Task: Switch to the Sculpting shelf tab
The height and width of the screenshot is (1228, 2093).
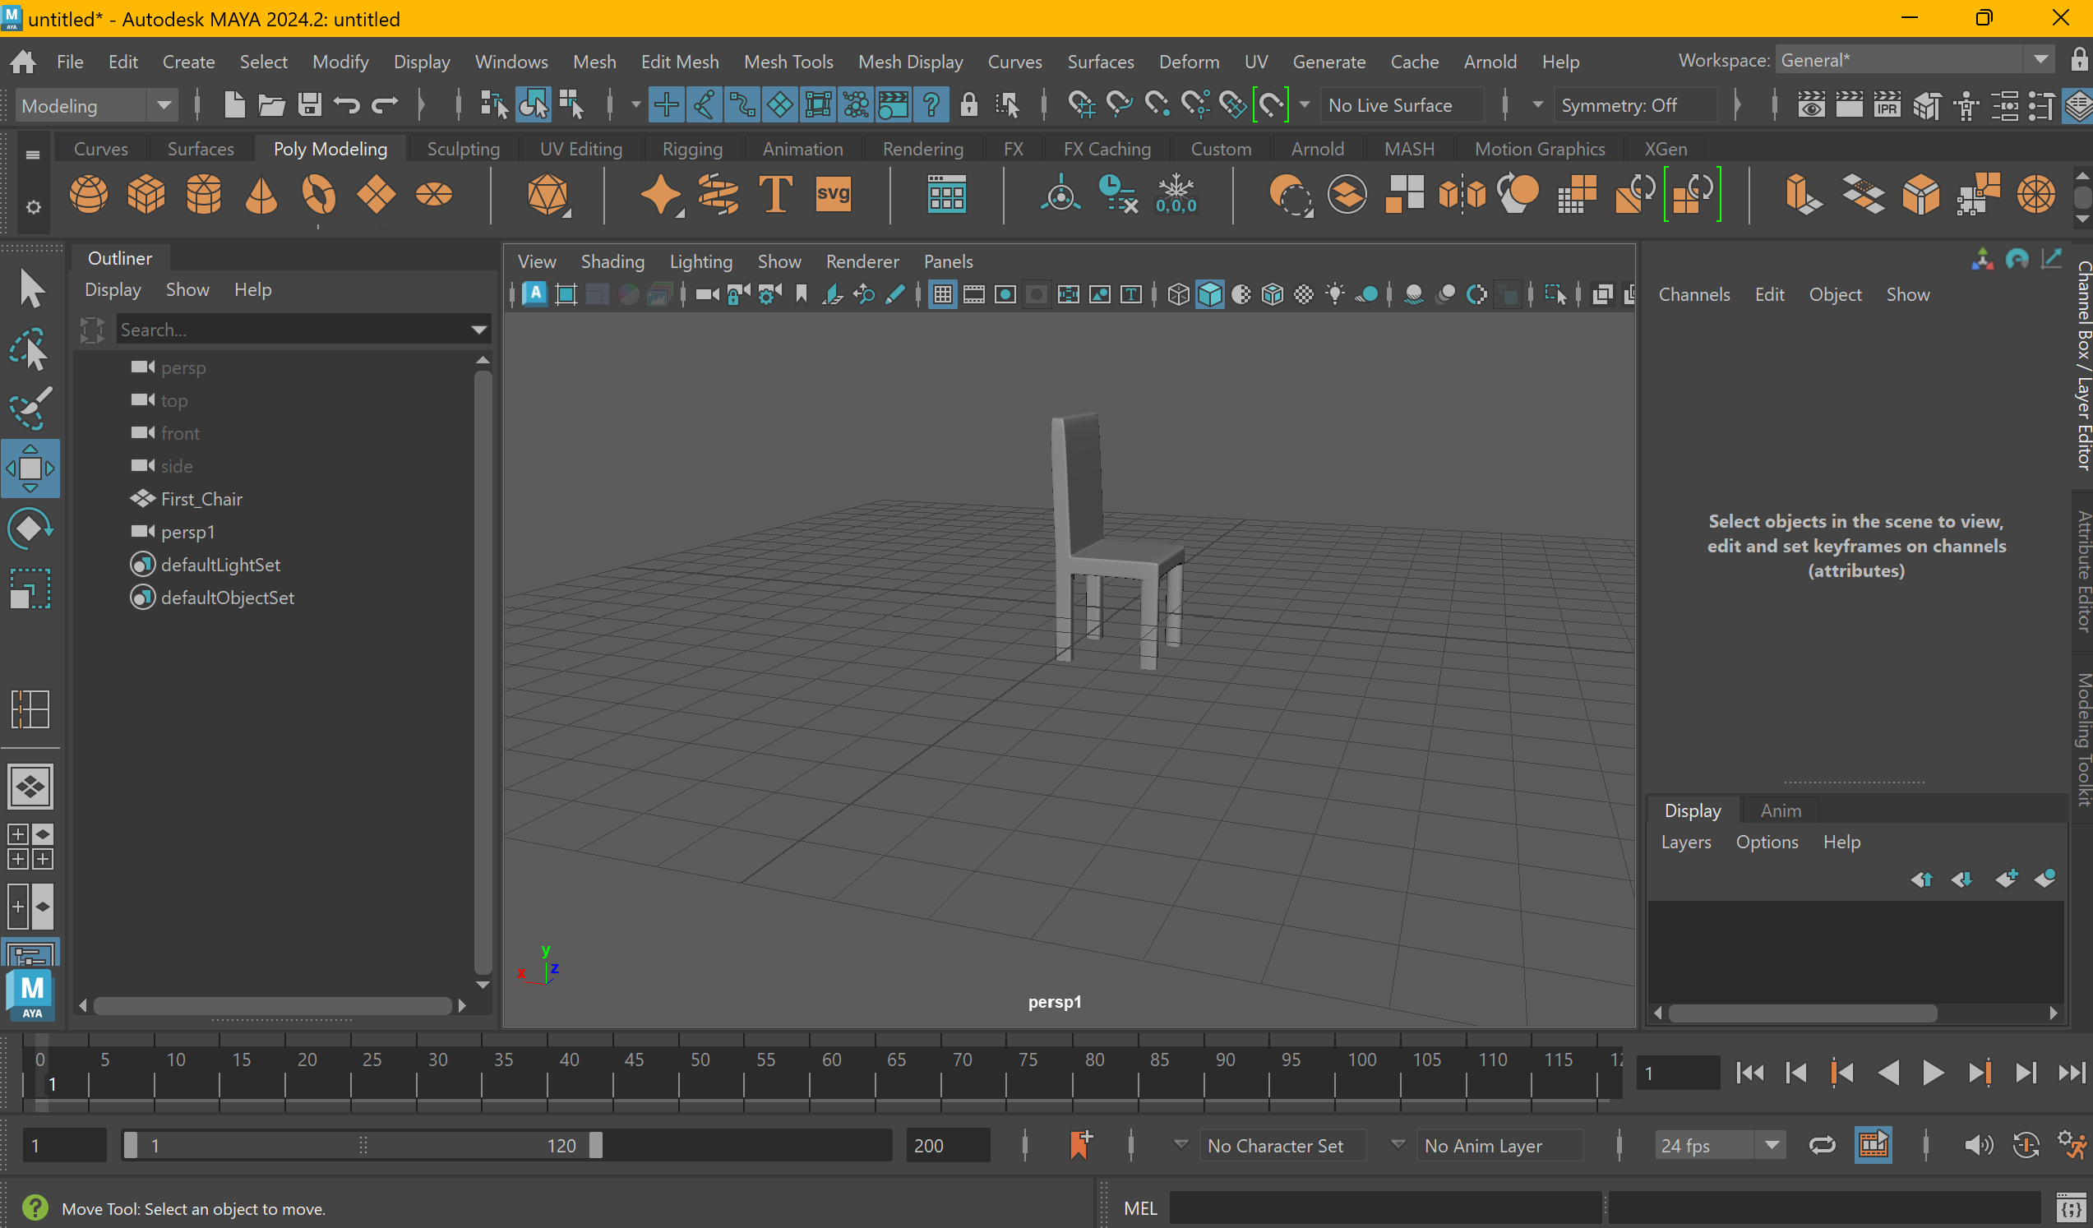Action: point(463,149)
